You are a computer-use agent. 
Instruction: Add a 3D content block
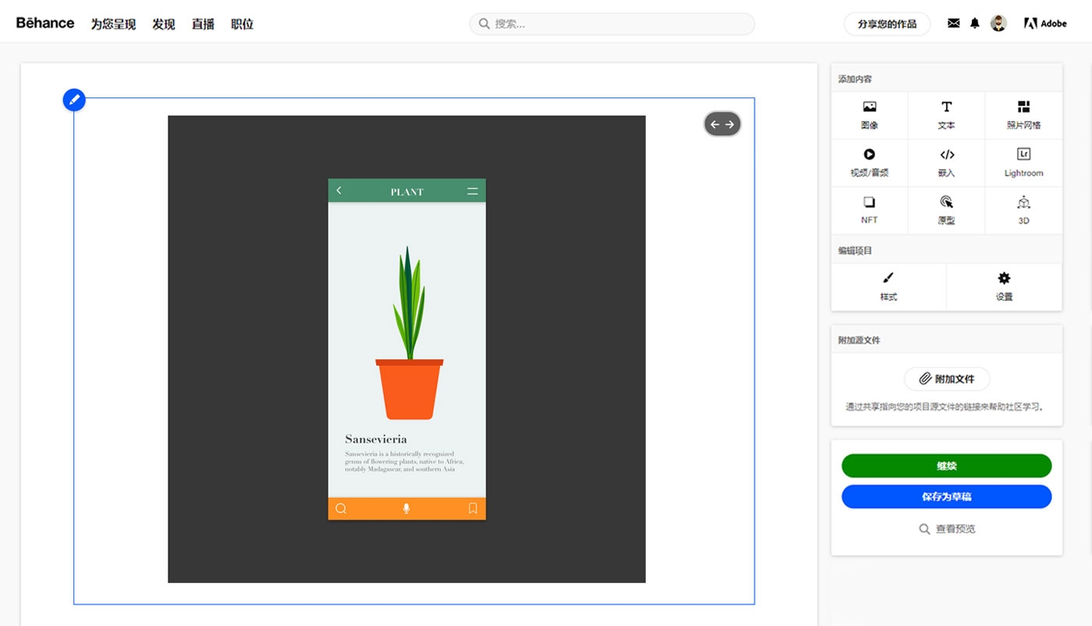[x=1023, y=210]
